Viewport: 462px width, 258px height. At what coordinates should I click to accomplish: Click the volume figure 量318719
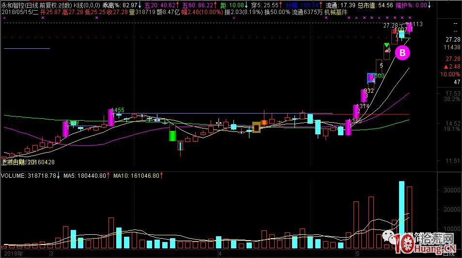coord(142,13)
